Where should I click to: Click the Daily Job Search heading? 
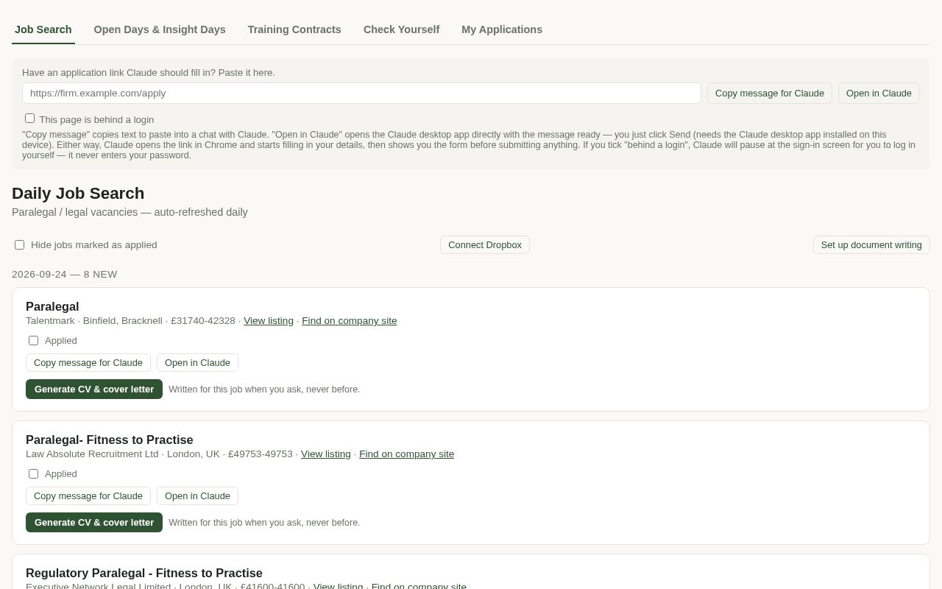[78, 194]
